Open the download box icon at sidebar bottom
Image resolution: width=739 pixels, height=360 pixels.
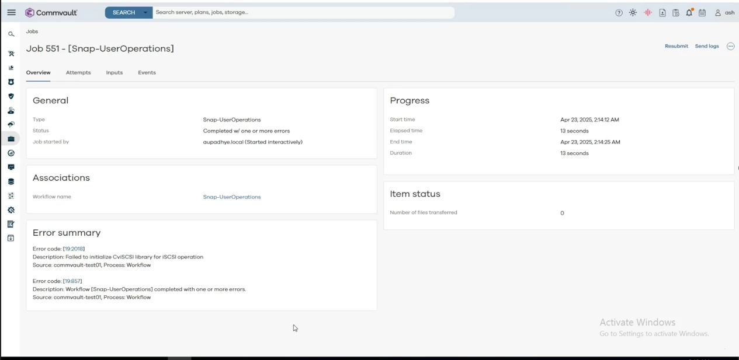click(x=11, y=238)
